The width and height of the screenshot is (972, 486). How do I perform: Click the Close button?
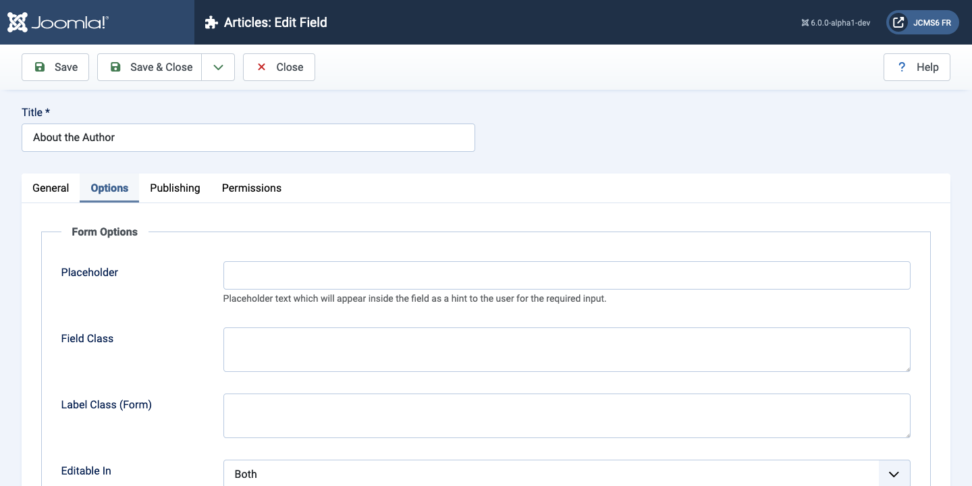pos(279,67)
